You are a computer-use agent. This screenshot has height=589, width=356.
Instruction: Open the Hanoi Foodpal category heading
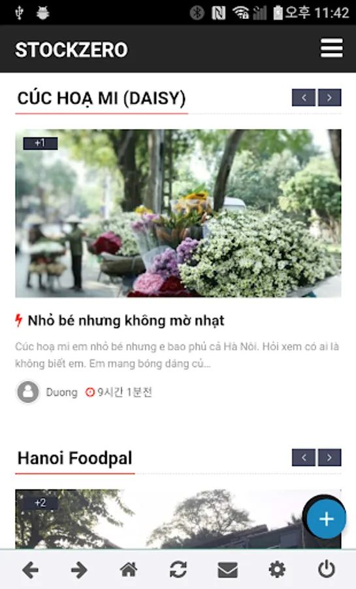75,458
